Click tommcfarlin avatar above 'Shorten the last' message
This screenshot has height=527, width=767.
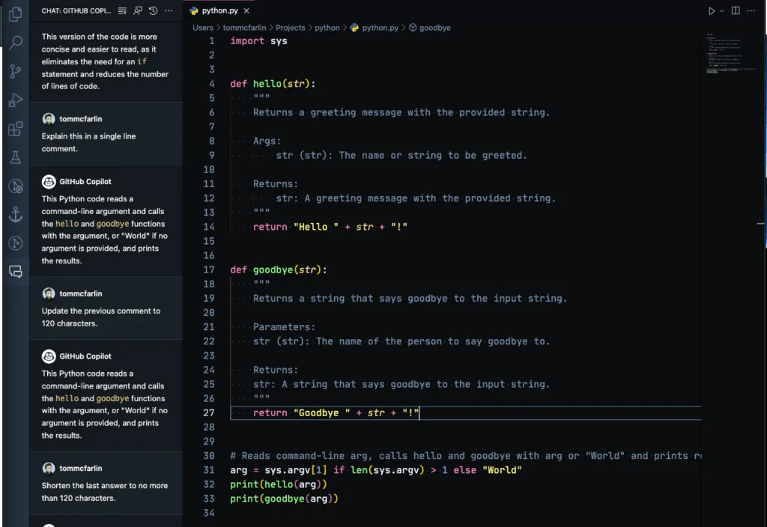[x=49, y=469]
